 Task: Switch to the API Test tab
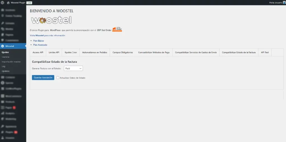(x=265, y=52)
